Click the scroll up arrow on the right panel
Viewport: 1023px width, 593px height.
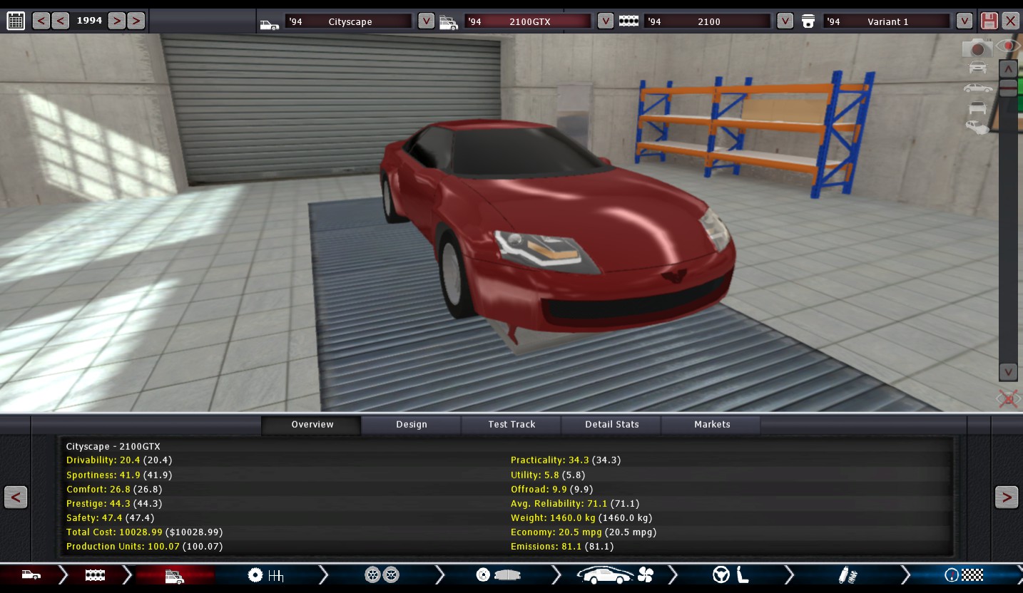click(x=1007, y=69)
